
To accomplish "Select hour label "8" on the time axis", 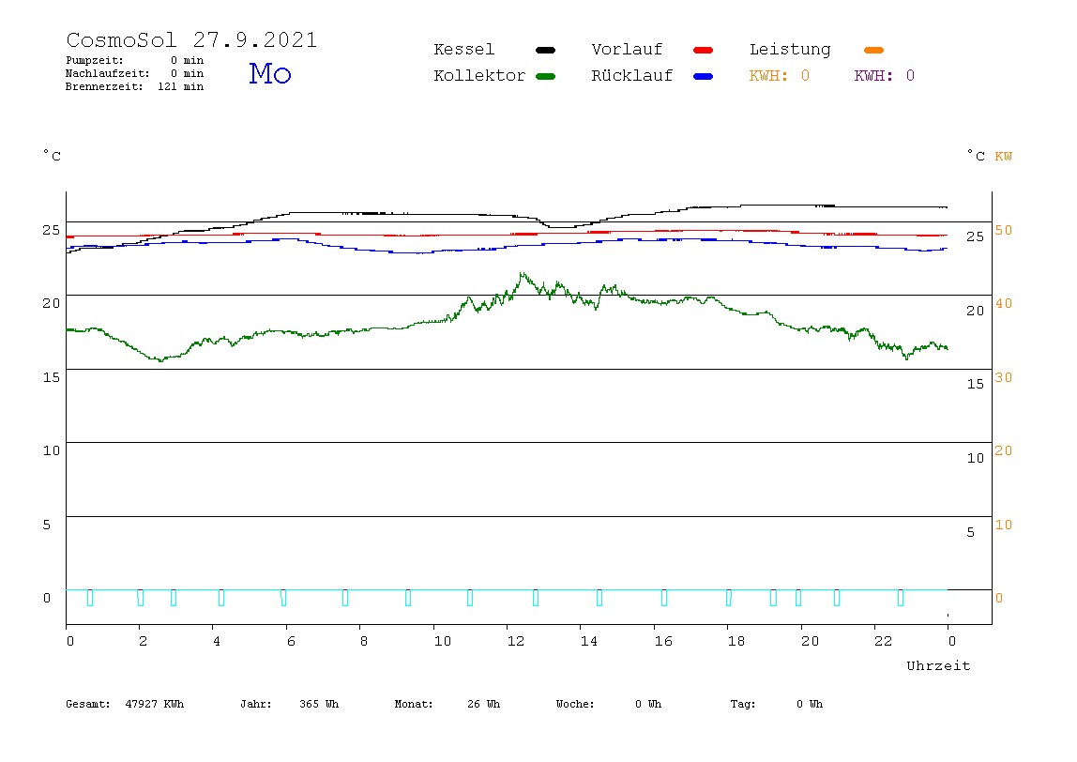I will click(x=364, y=642).
